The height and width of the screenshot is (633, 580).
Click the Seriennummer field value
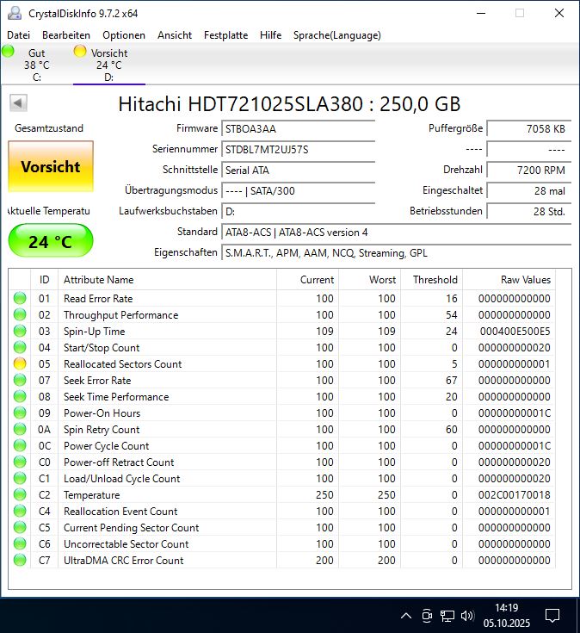tap(298, 149)
